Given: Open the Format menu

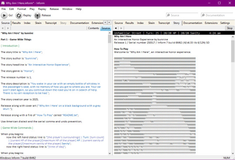Looking at the screenshot, I should point(22,9).
